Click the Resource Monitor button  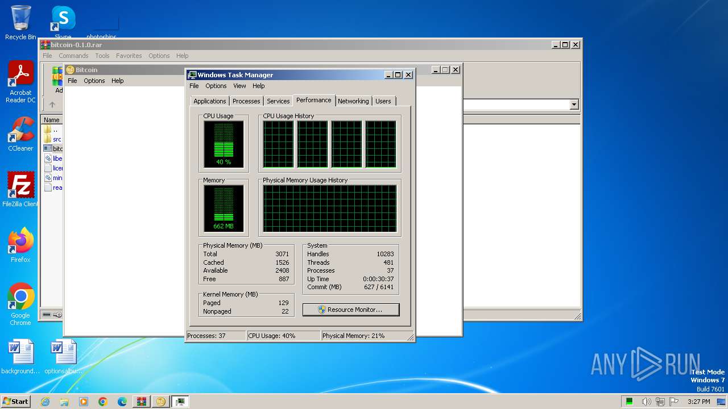[x=351, y=310]
